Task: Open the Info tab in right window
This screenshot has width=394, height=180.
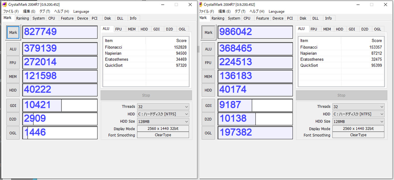Action: [328, 18]
